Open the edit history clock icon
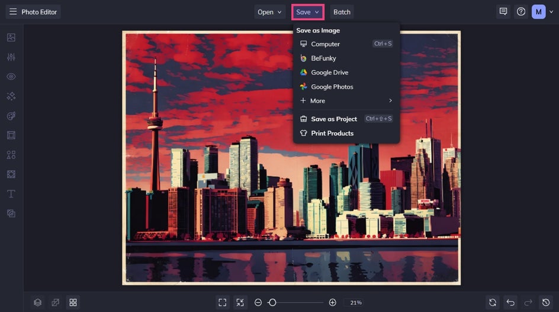This screenshot has height=312, width=559. 546,303
